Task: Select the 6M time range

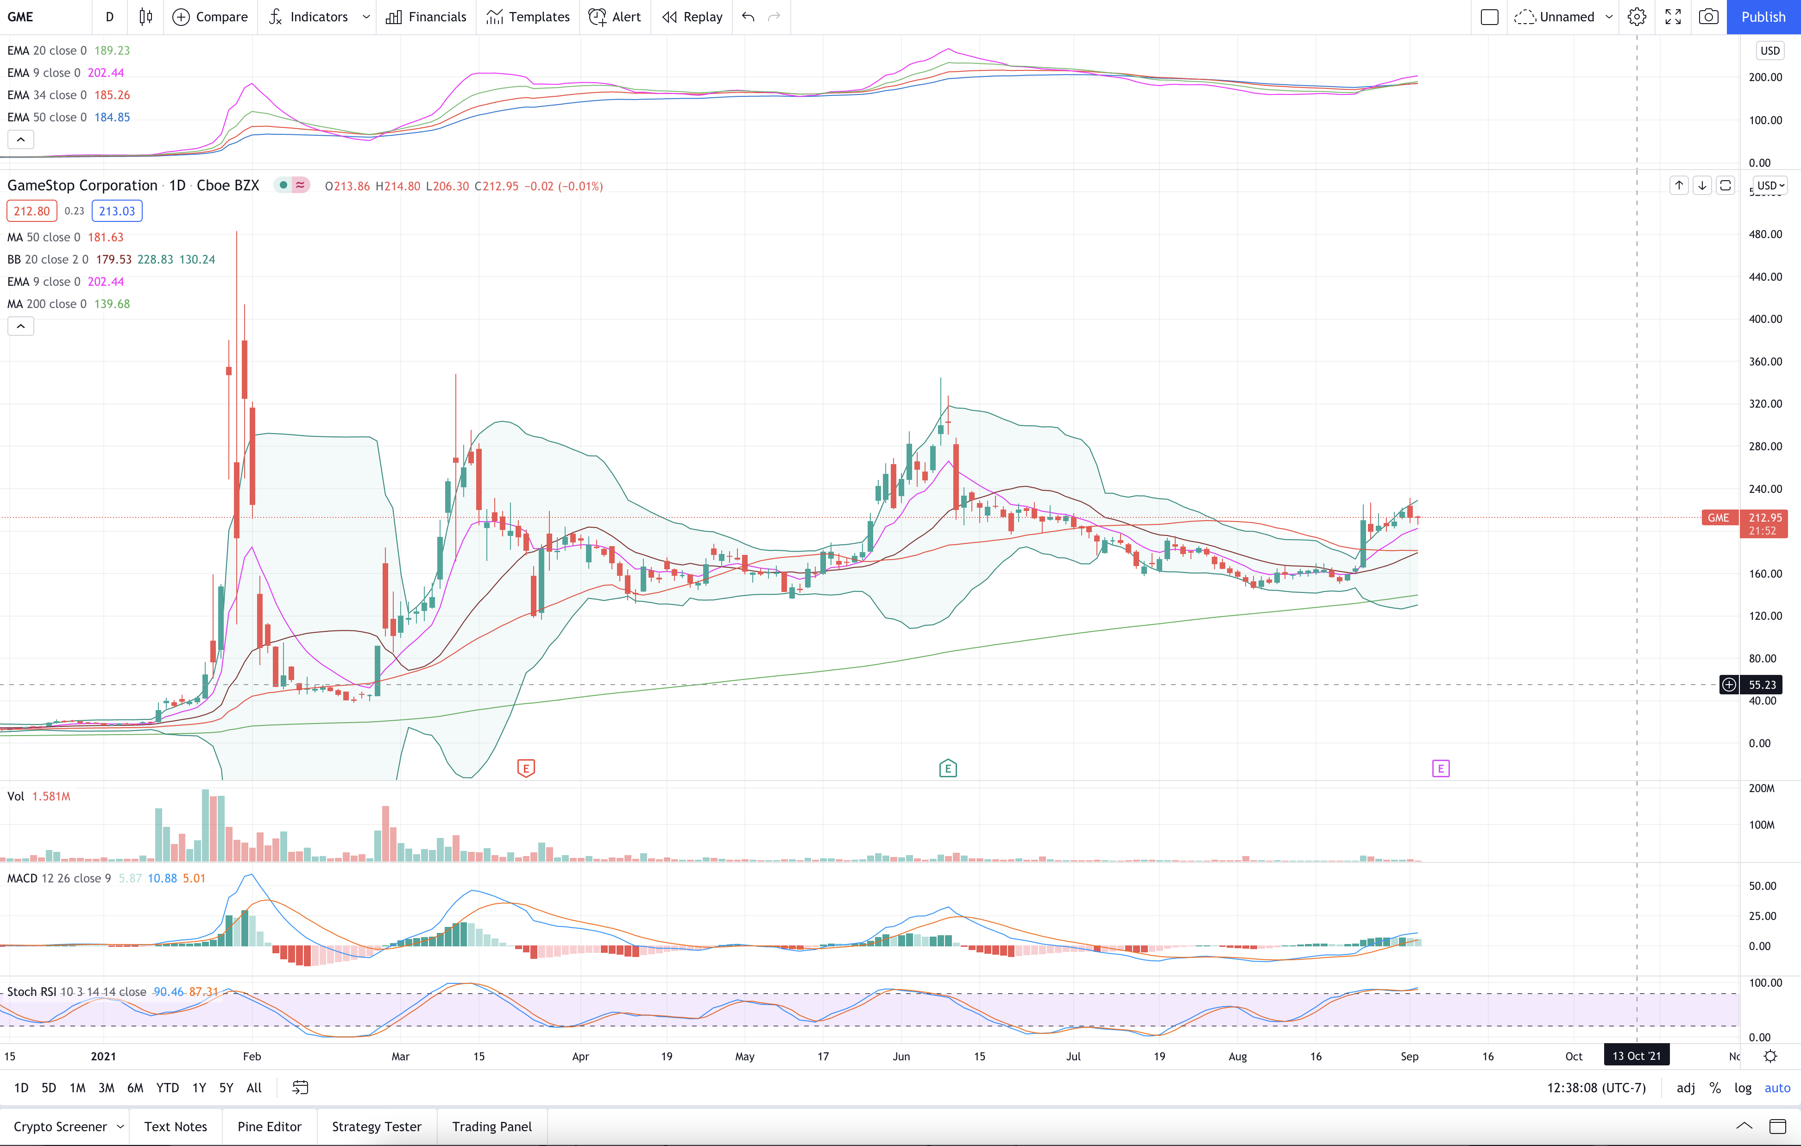Action: pos(135,1088)
